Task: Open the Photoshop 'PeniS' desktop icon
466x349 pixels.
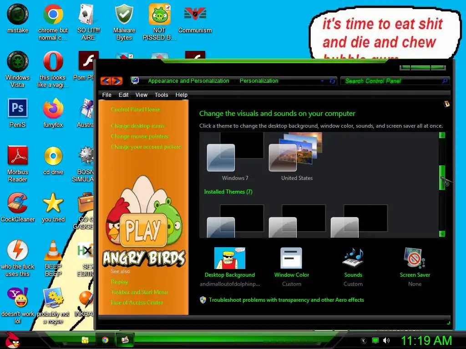Action: click(18, 113)
